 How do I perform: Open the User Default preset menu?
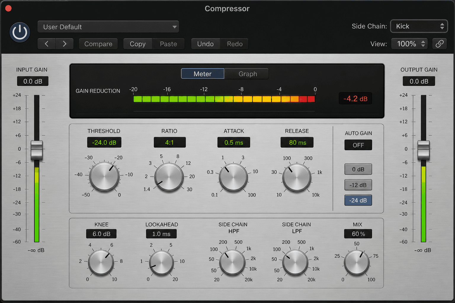(108, 27)
